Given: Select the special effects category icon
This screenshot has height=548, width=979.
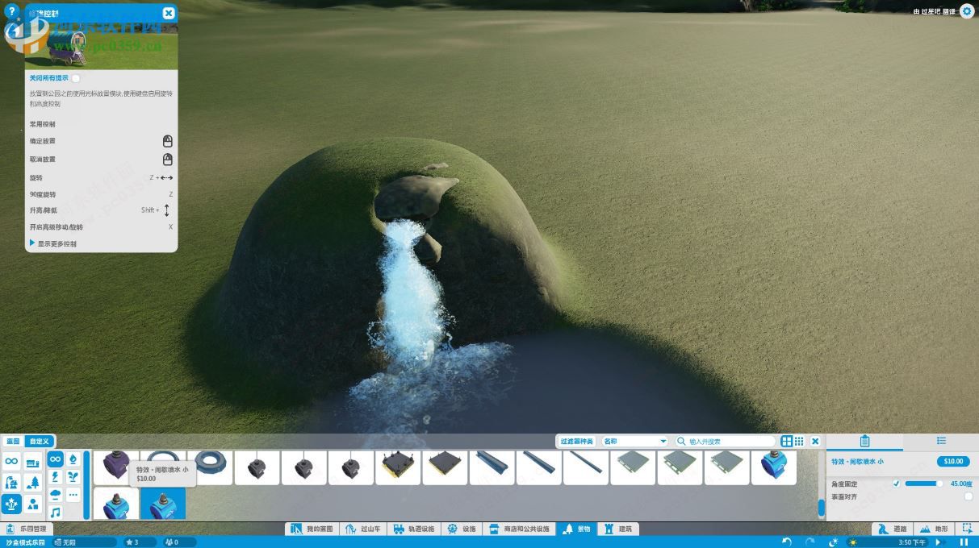Looking at the screenshot, I should [x=11, y=504].
